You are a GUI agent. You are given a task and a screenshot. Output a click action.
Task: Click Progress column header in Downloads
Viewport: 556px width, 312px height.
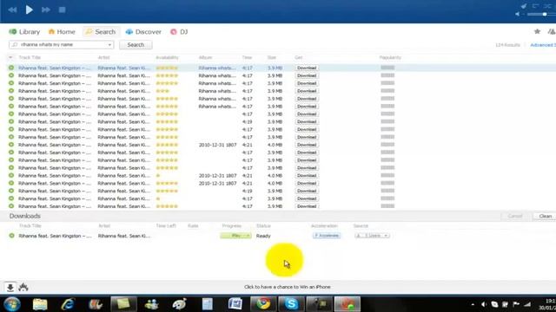(x=232, y=225)
